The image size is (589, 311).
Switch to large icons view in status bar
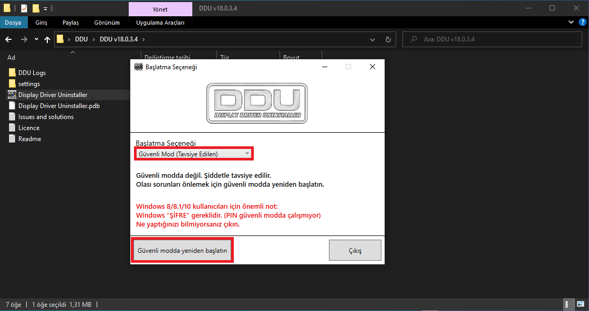tap(580, 304)
